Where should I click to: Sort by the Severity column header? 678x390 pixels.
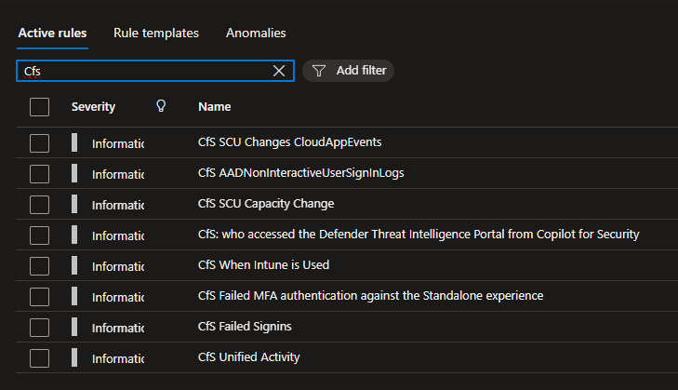pyautogui.click(x=93, y=106)
